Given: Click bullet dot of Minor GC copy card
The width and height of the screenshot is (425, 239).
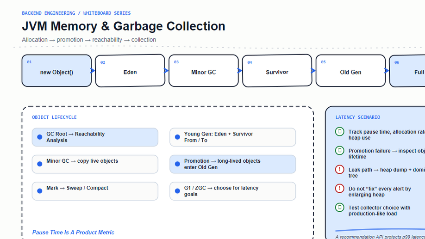Looking at the screenshot, I should 39,164.
